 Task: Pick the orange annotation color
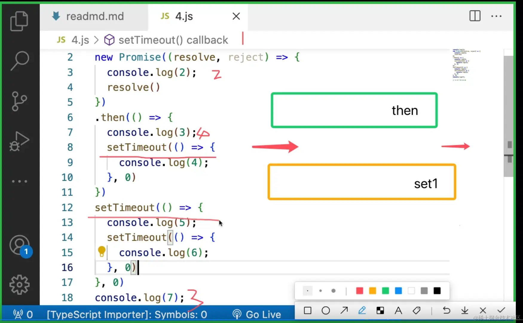click(373, 291)
